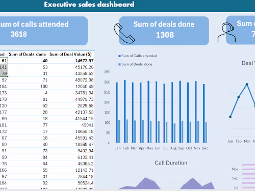Select the Sum of Deal Value ($) header
The image size is (255, 191).
70,54
